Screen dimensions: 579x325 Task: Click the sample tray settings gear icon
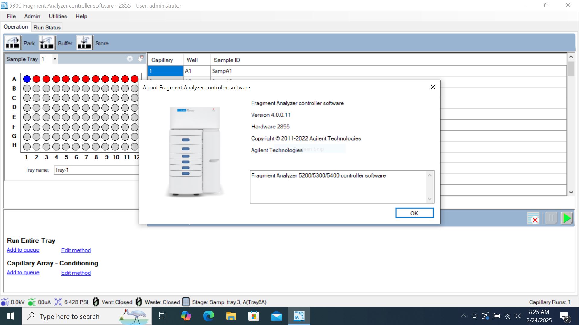pos(130,59)
